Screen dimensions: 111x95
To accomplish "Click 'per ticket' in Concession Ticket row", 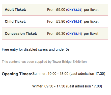I will pos(91,34).
